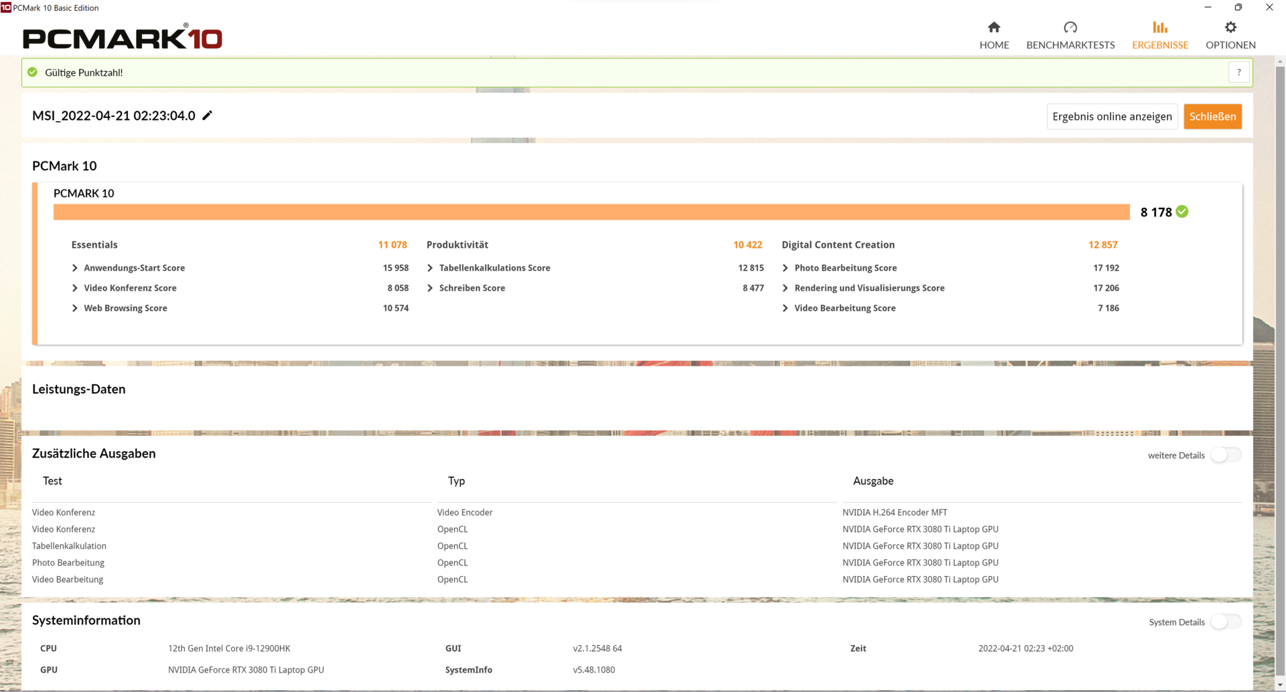Expand the Video Konferenz Score row

[x=75, y=288]
